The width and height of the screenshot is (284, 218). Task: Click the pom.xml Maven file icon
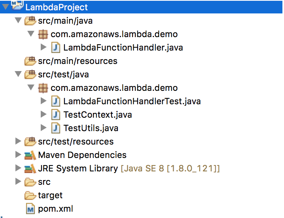point(30,209)
